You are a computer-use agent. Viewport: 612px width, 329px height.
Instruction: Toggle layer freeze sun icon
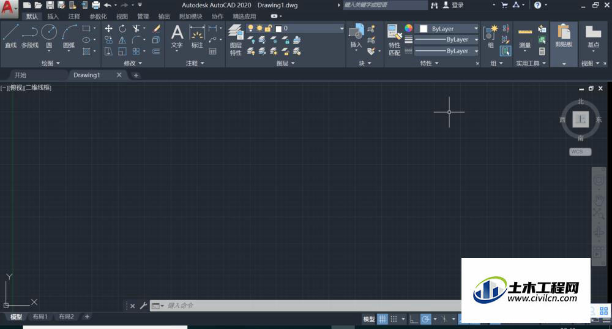(259, 28)
